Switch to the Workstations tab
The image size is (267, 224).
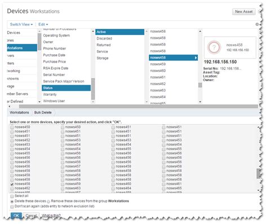(19, 112)
